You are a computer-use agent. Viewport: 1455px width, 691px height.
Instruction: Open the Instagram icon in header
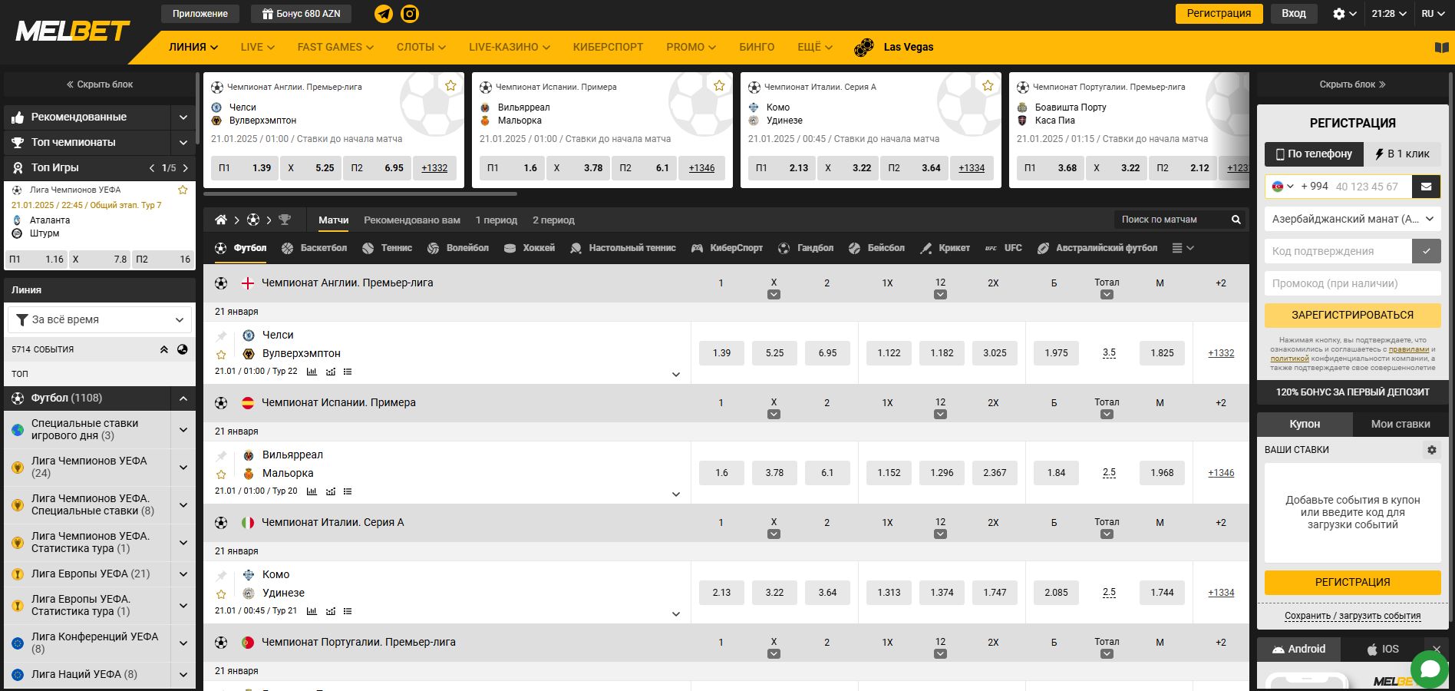[410, 14]
